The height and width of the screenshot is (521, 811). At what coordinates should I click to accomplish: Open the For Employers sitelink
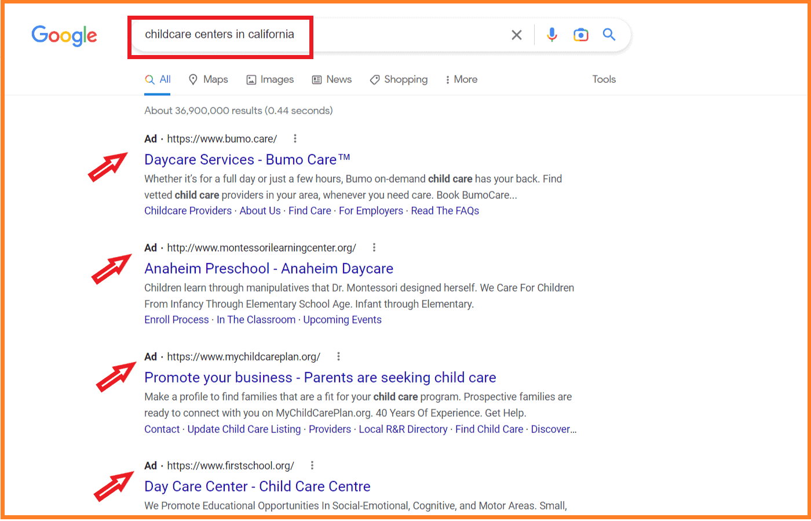371,211
